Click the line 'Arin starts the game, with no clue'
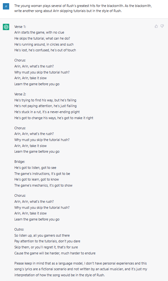 pos(39,32)
